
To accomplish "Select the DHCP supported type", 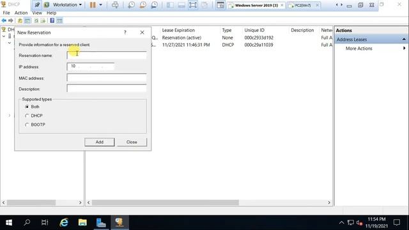I will coord(27,116).
